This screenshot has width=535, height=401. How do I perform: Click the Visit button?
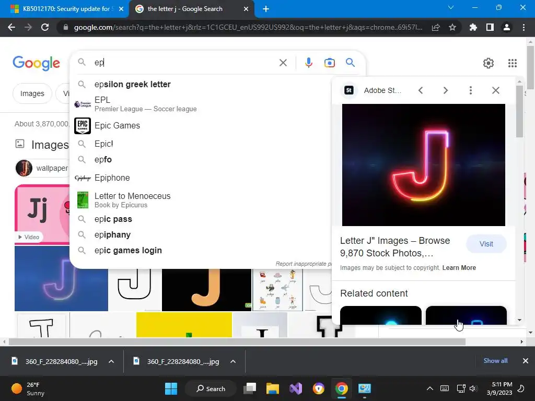(x=486, y=244)
